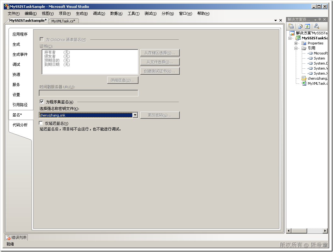Click the 详细信息(O)... button
The image size is (333, 252).
(x=123, y=80)
